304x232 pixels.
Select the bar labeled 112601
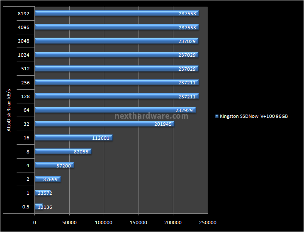point(73,138)
